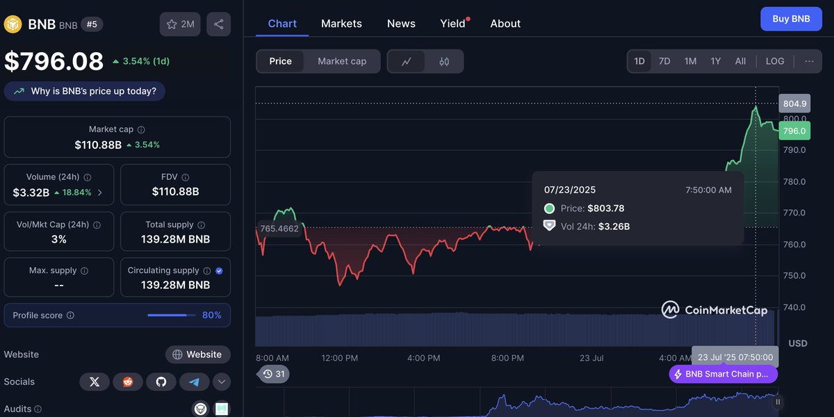Open BNB GitHub social link
Screen dimensions: 834x417
pos(161,382)
